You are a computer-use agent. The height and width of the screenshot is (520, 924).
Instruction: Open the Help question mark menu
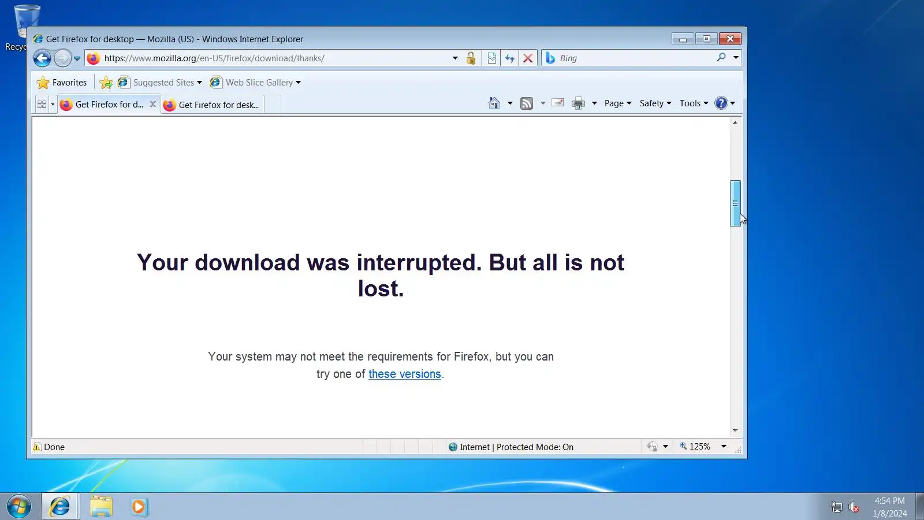725,103
